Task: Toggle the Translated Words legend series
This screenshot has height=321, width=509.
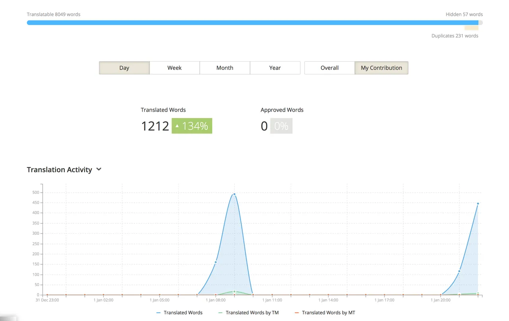Action: [179, 313]
